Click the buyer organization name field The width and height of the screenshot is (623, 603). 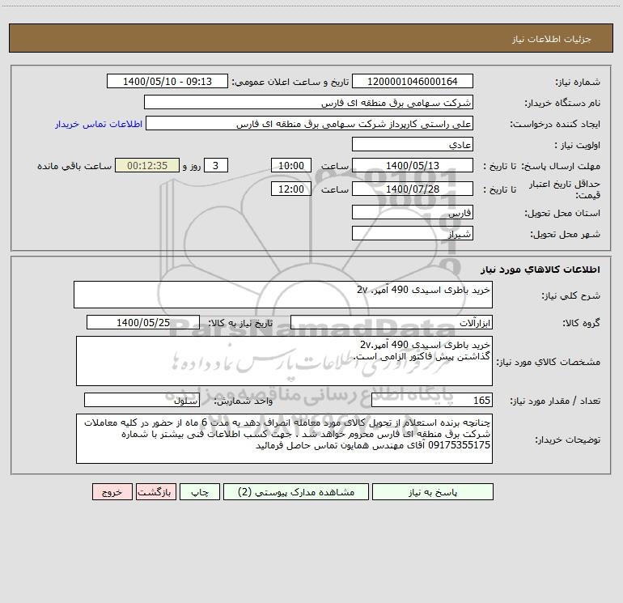(308, 102)
